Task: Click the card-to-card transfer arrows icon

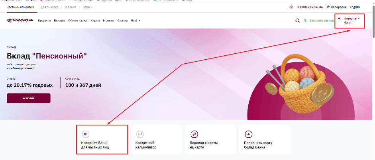Action: coord(194,134)
